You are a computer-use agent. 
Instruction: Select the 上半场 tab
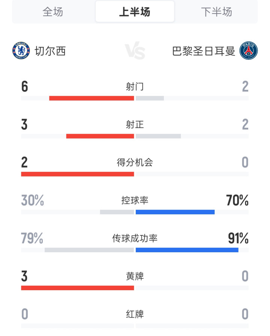point(135,12)
